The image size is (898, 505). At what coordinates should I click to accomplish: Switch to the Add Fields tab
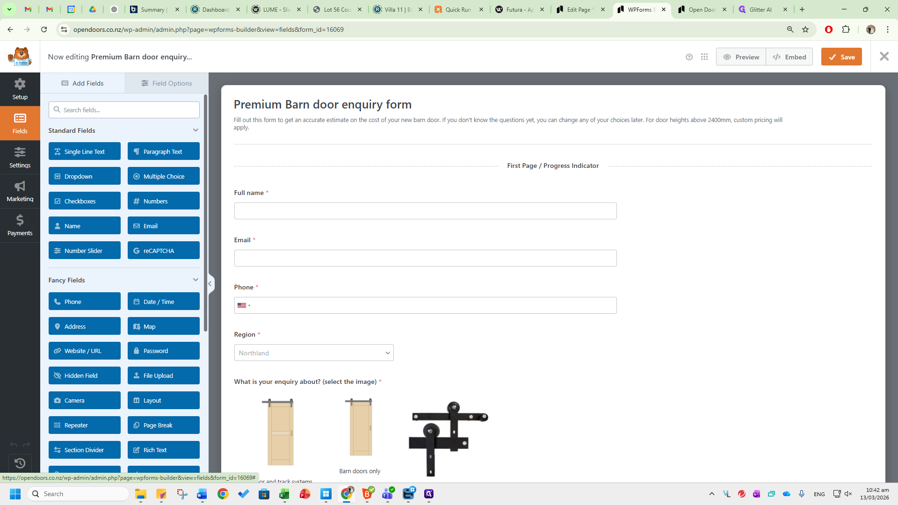click(x=82, y=83)
